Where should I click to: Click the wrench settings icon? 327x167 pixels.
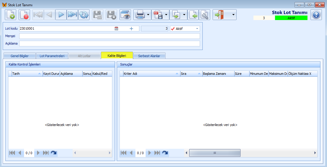pos(204,15)
